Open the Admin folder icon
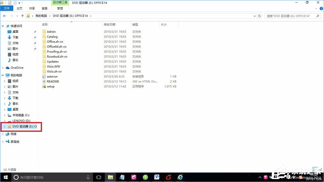This screenshot has width=324, height=182. pyautogui.click(x=44, y=32)
